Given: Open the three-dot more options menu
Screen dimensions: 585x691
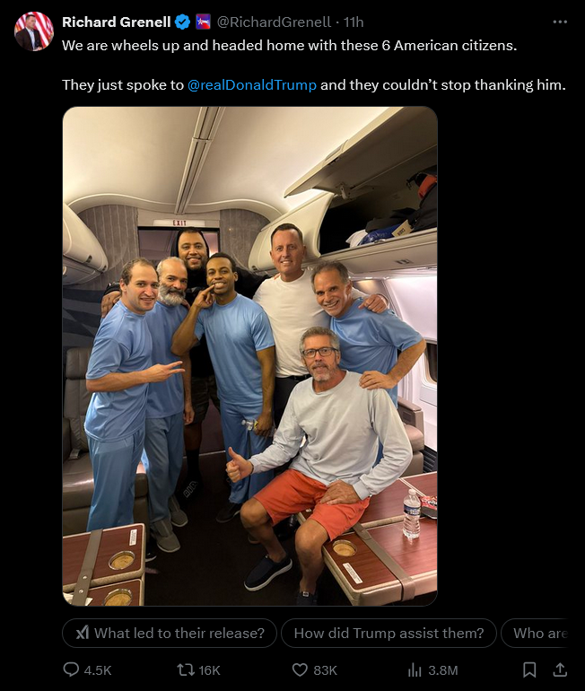Looking at the screenshot, I should coord(560,22).
